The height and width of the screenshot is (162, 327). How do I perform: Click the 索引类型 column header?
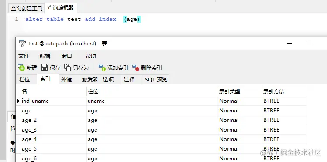(x=240, y=91)
